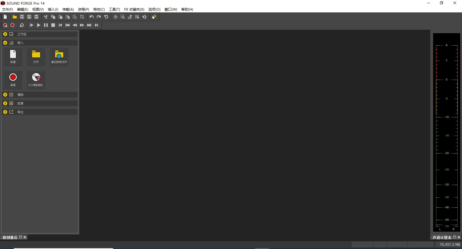This screenshot has width=462, height=249.
Task: Collapse the 导入 section
Action: [5, 43]
